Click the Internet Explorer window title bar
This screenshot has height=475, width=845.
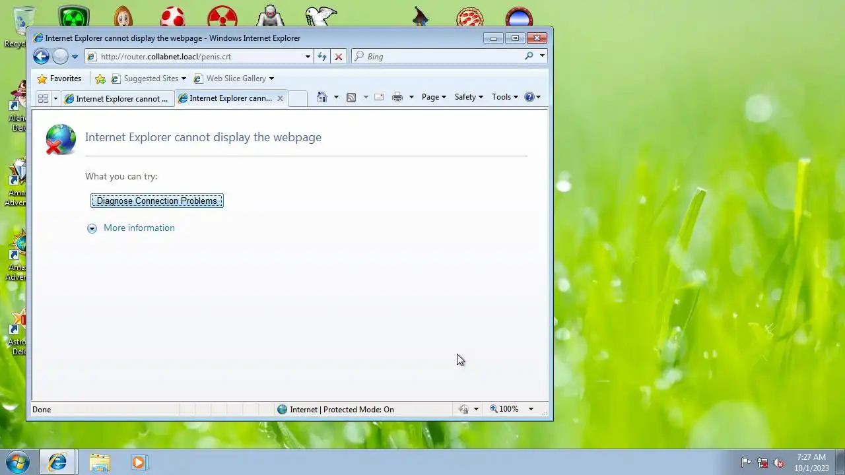pyautogui.click(x=257, y=38)
